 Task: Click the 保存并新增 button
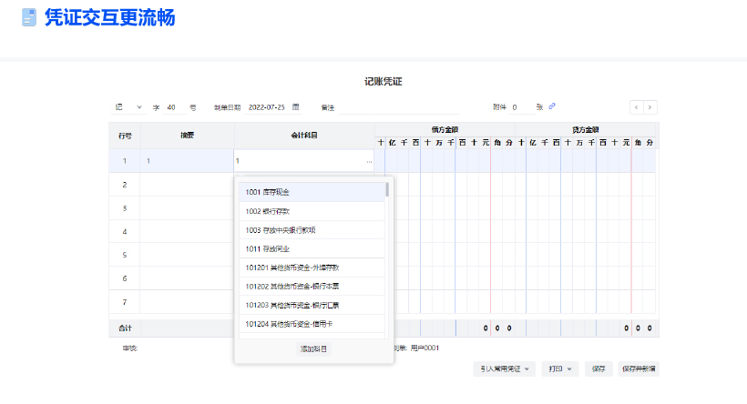(x=639, y=369)
